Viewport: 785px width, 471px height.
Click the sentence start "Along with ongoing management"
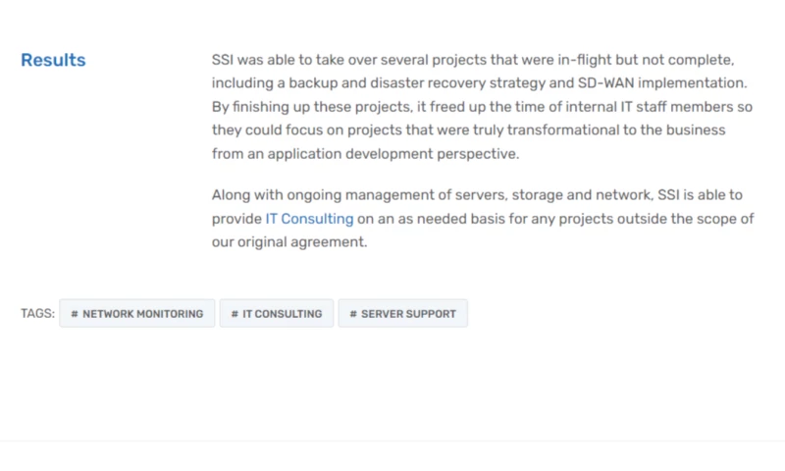(x=312, y=194)
